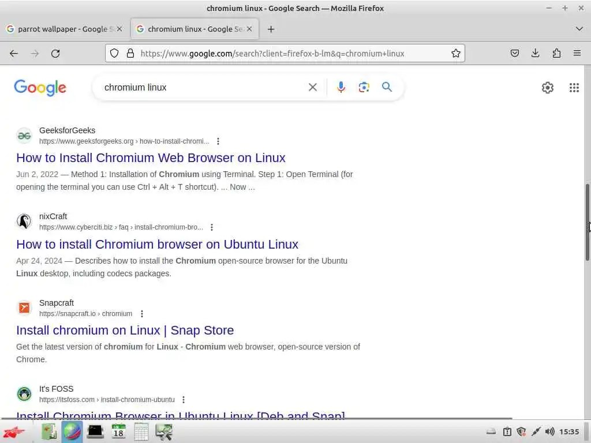Launch the terminal from the taskbar

(x=95, y=431)
